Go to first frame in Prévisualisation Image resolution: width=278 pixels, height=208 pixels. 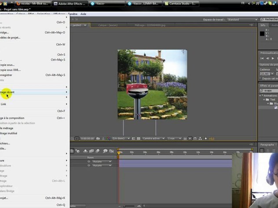[x=262, y=58]
